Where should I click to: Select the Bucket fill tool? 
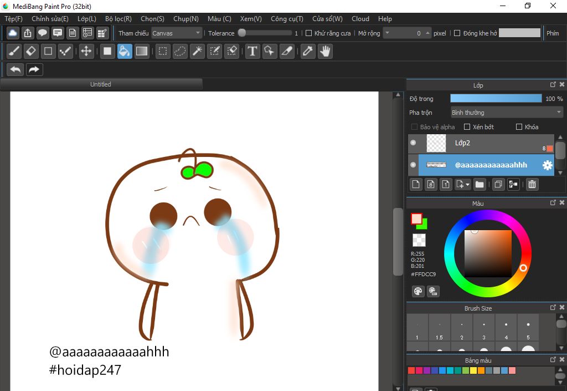(x=125, y=51)
